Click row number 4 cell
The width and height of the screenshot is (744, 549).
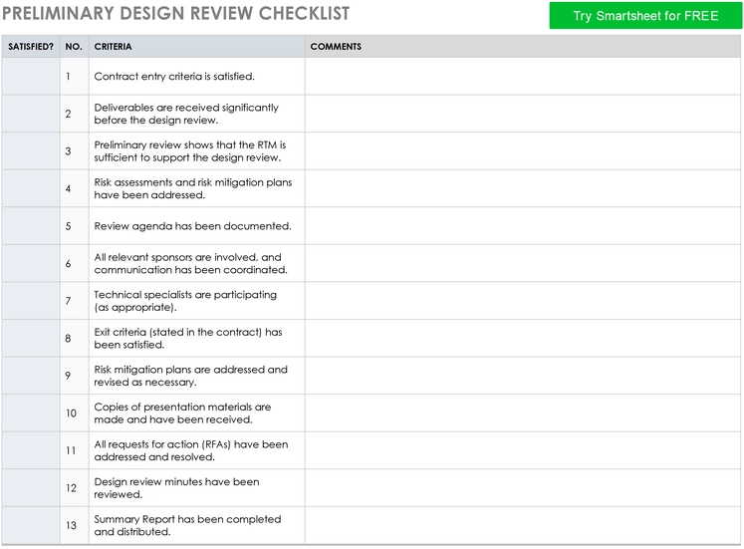coord(74,189)
